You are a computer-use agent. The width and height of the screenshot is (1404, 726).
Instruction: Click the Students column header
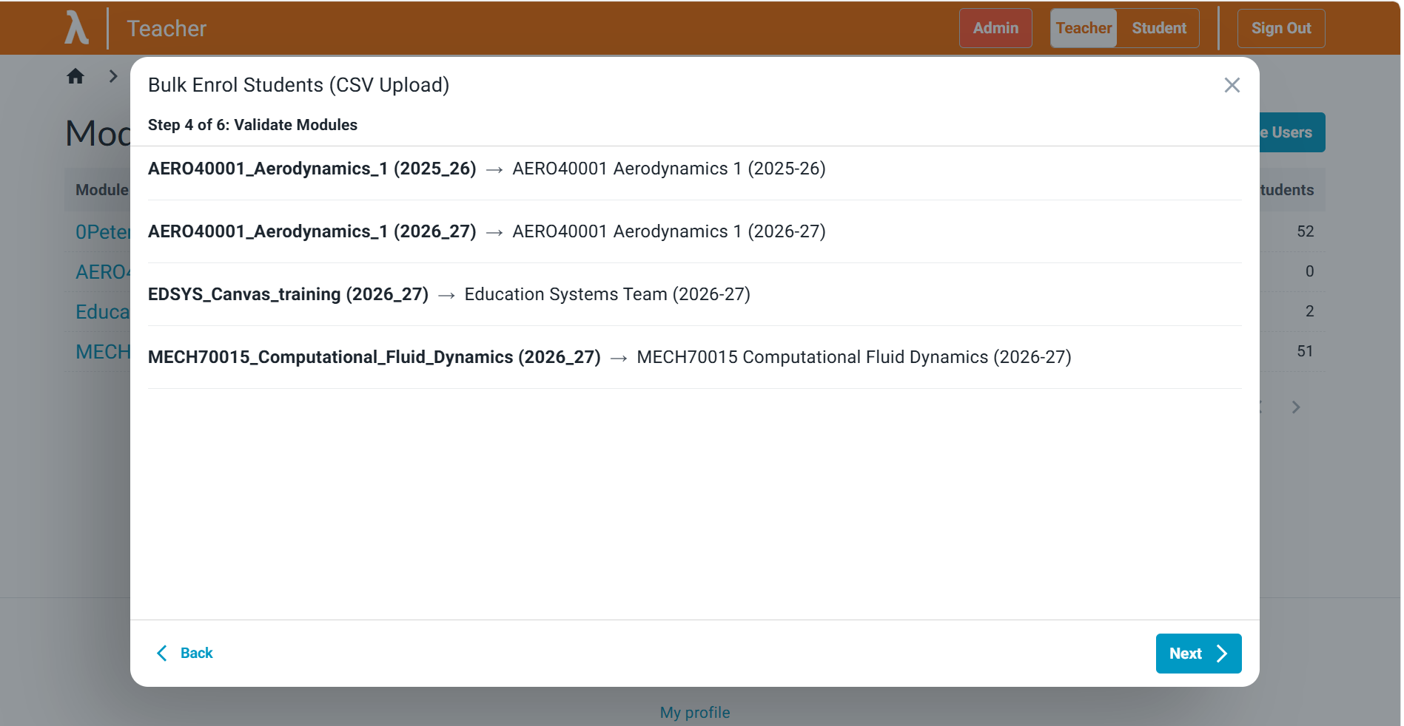[x=1287, y=190]
